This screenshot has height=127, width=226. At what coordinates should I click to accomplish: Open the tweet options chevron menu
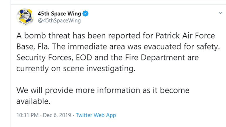(x=220, y=13)
